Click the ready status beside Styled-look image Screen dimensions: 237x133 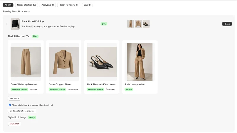point(32,117)
